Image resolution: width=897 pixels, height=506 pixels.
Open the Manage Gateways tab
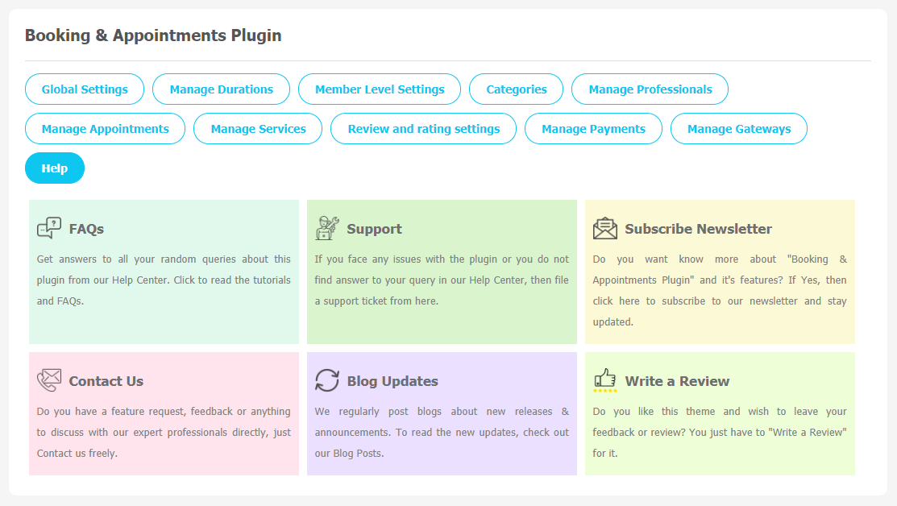[x=739, y=129]
